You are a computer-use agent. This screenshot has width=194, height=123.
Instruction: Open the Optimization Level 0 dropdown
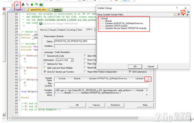click(72, 60)
